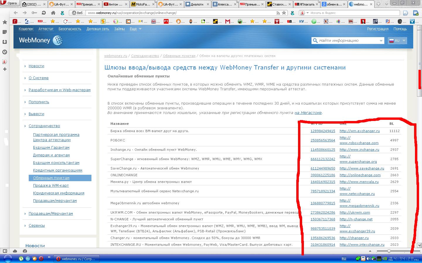This screenshot has height=263, width=422.
Task: Open the Безопасность menu item
Action: click(x=70, y=29)
